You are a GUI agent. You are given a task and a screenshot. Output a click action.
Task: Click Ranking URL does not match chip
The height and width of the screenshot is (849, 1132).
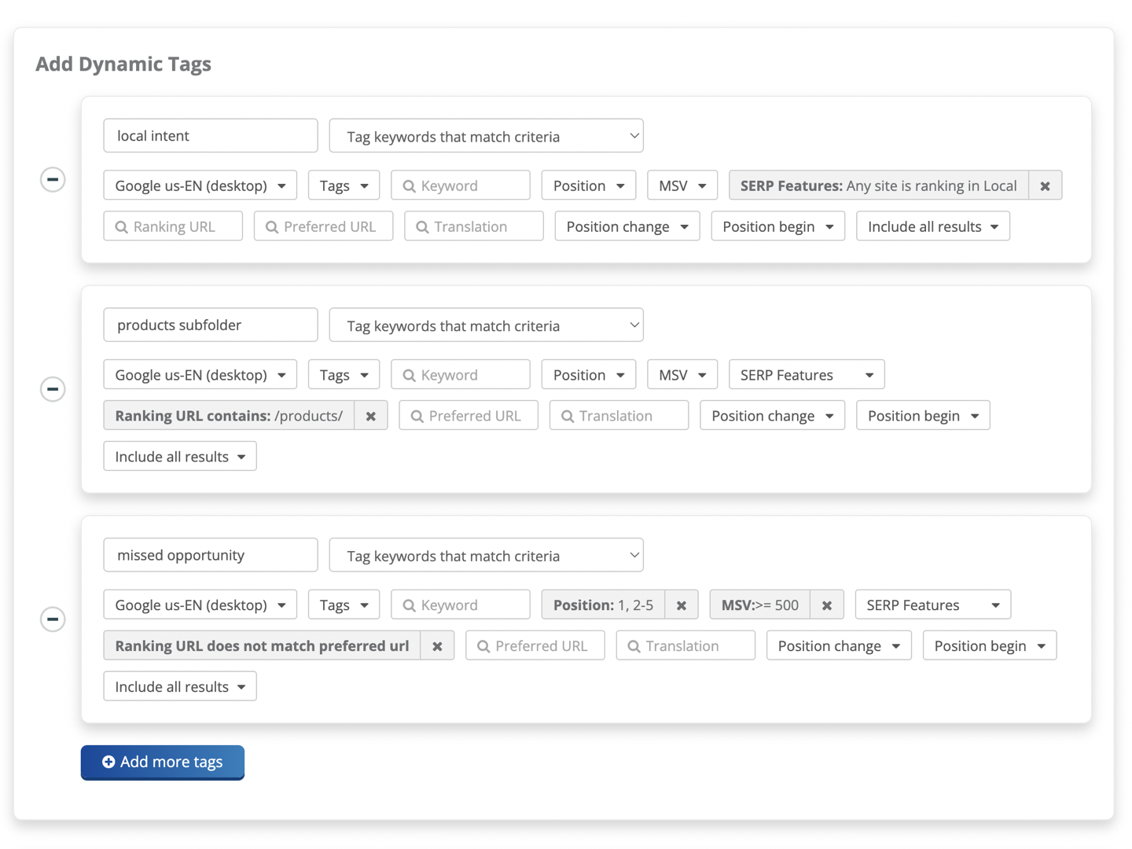coord(262,646)
